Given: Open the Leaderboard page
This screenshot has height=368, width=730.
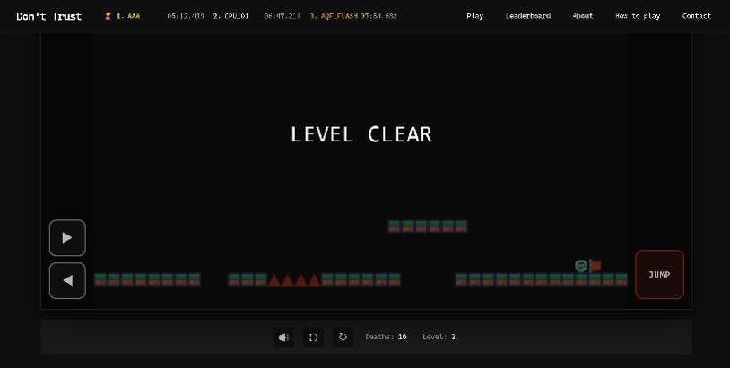Looking at the screenshot, I should pos(528,16).
